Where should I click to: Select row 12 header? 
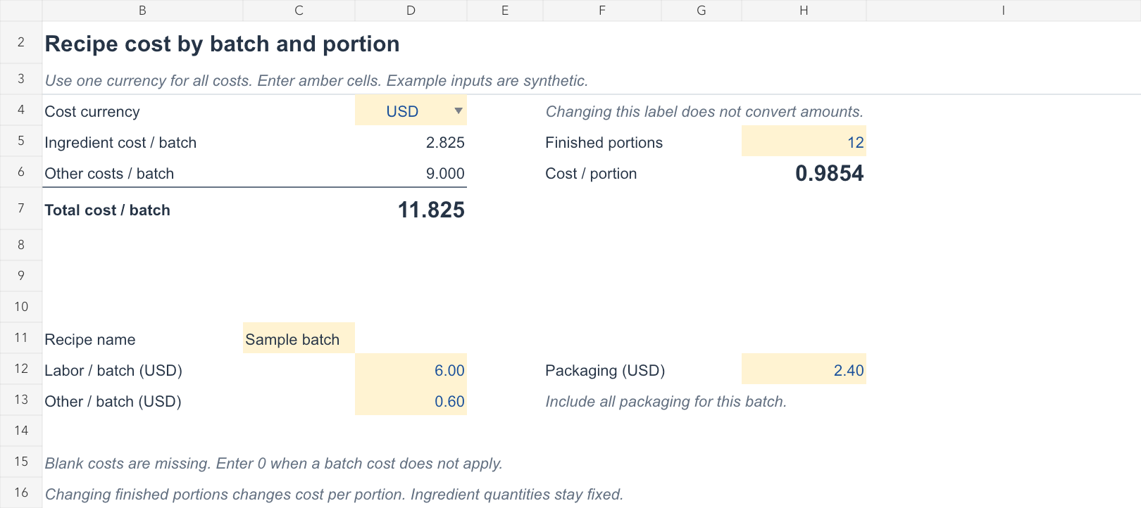21,369
